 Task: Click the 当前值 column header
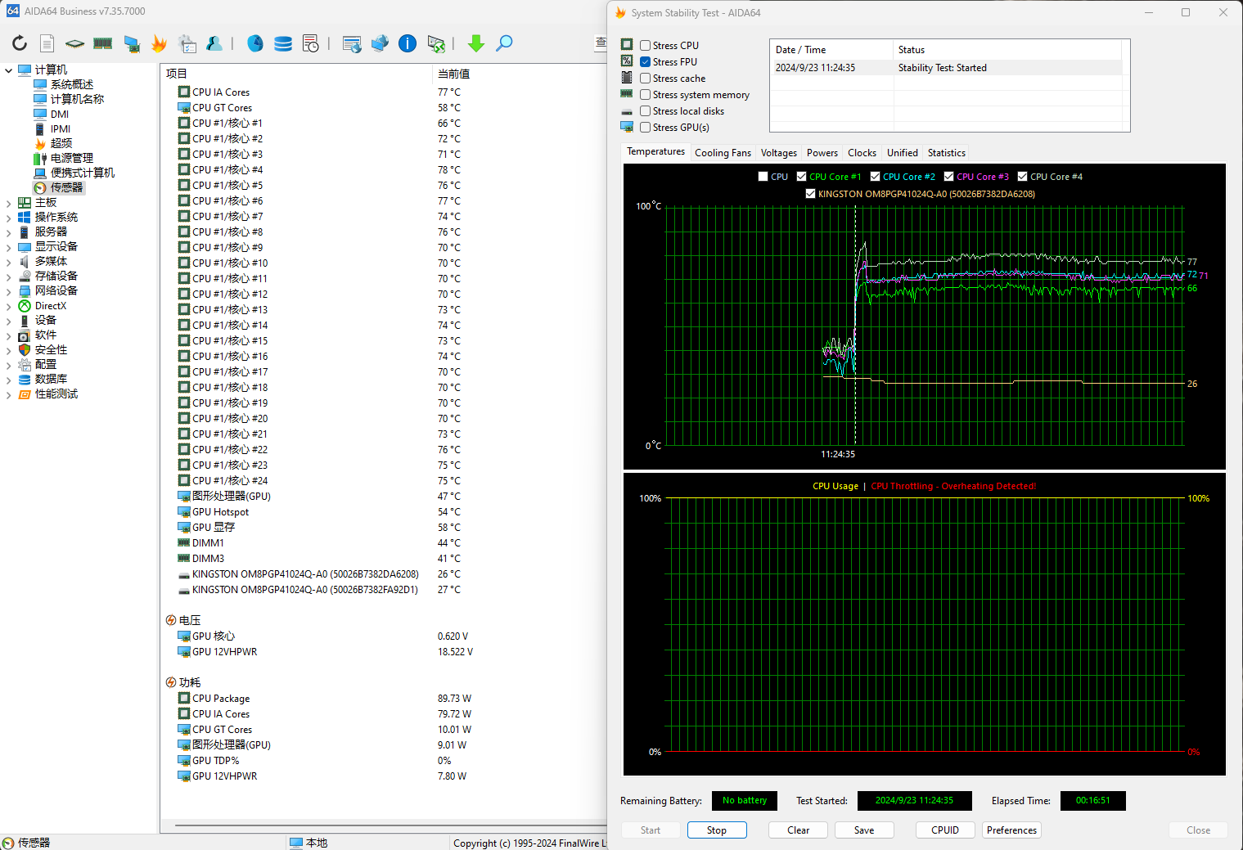point(453,74)
